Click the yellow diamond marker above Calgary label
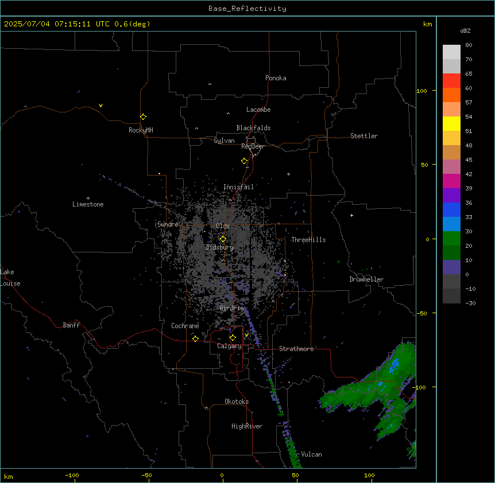Image resolution: width=495 pixels, height=483 pixels. [233, 338]
